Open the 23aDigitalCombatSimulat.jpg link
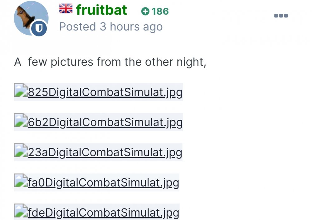 coord(105,153)
